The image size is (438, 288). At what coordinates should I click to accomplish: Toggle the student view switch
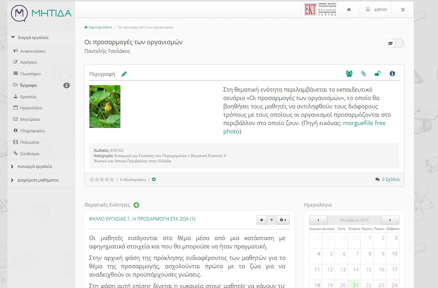coord(395,43)
